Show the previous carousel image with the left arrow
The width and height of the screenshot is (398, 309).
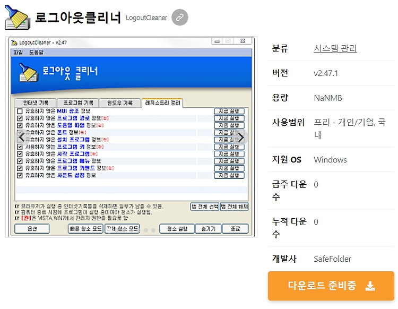click(x=22, y=138)
